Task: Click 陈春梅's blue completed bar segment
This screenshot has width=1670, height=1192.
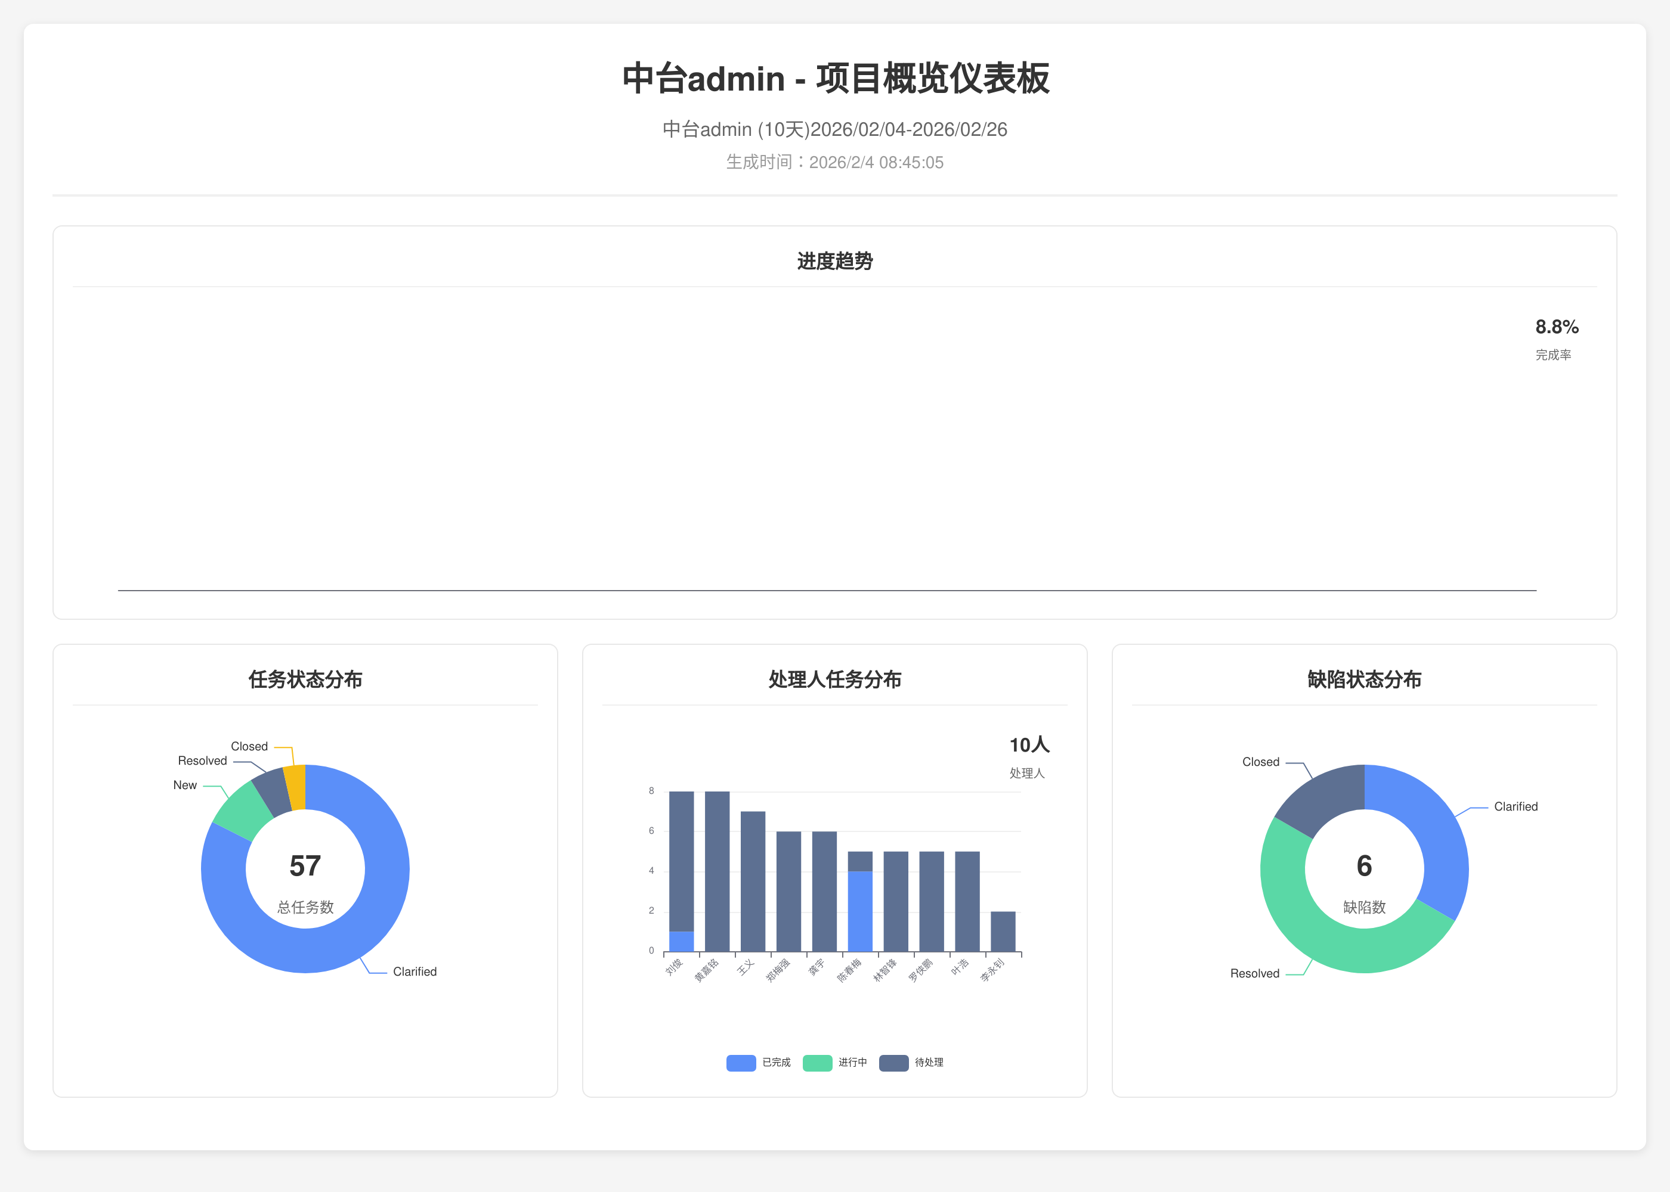Action: (x=860, y=911)
